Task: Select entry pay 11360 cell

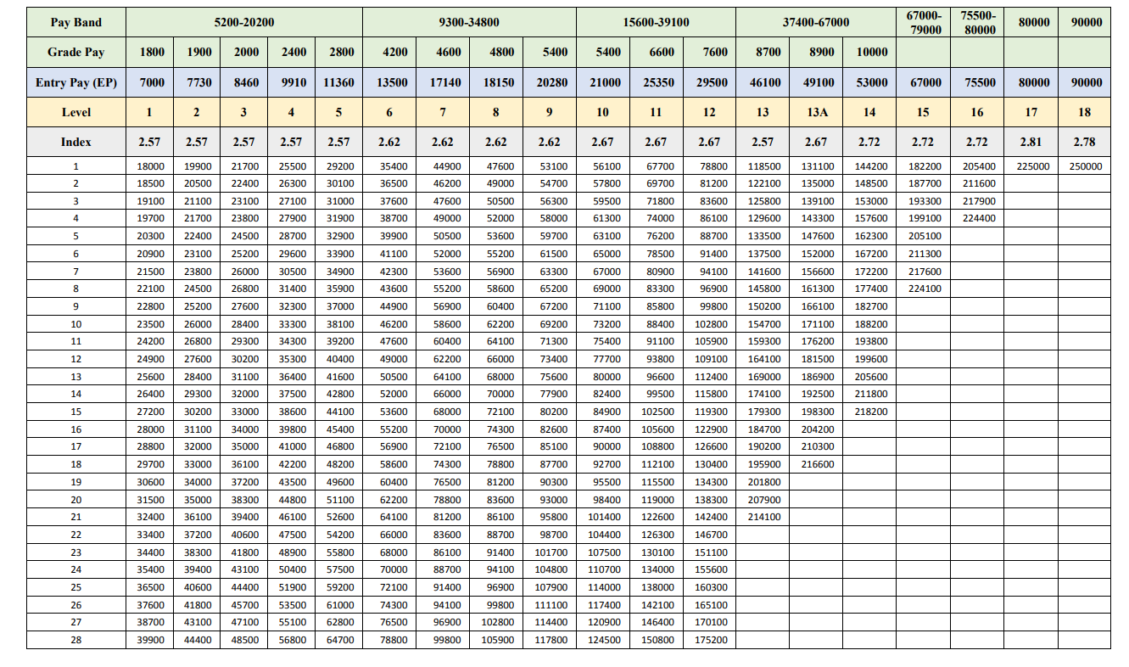Action: 339,82
